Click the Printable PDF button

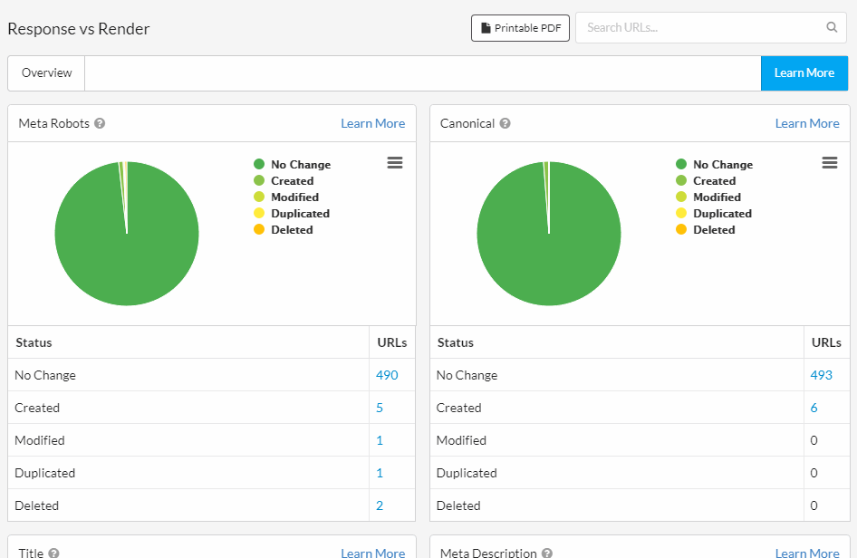[x=520, y=28]
